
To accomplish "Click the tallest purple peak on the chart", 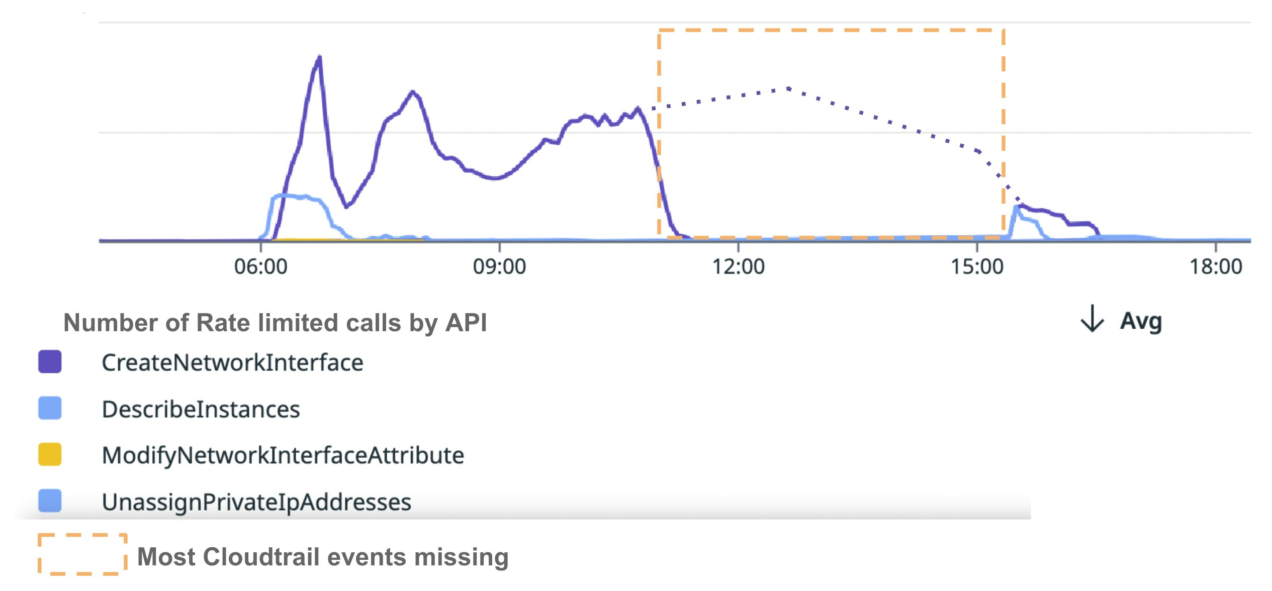I will pos(320,57).
